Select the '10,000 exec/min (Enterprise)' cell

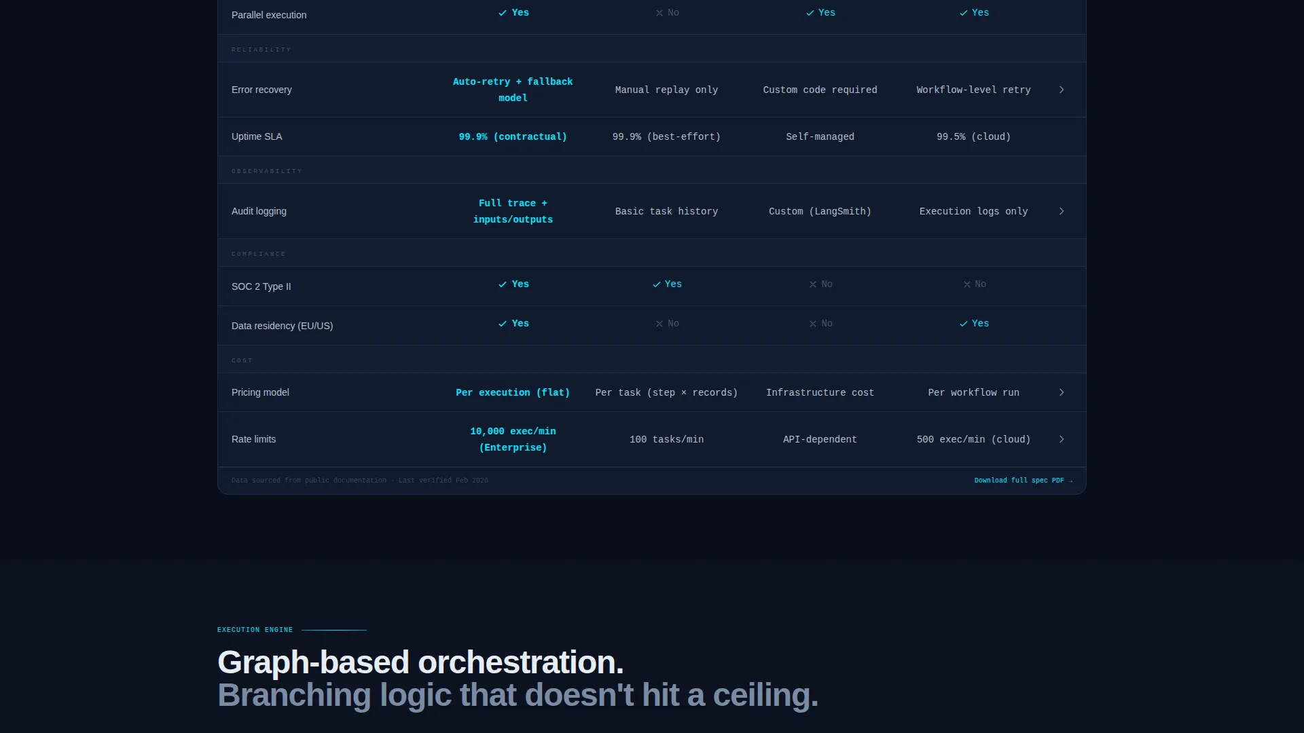tap(513, 439)
